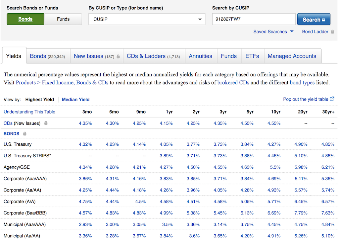Image resolution: width=339 pixels, height=239 pixels.
Task: Switch search type to Funds
Action: tap(63, 19)
